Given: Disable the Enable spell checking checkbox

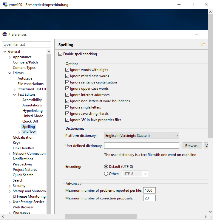Looking at the screenshot, I should point(61,54).
